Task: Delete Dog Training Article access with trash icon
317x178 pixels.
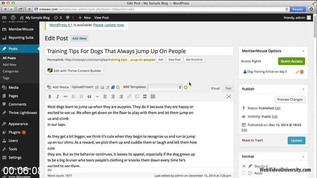Action: coord(302,72)
